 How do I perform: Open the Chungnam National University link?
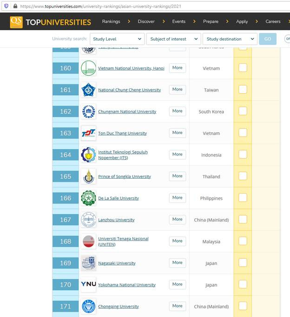127,112
